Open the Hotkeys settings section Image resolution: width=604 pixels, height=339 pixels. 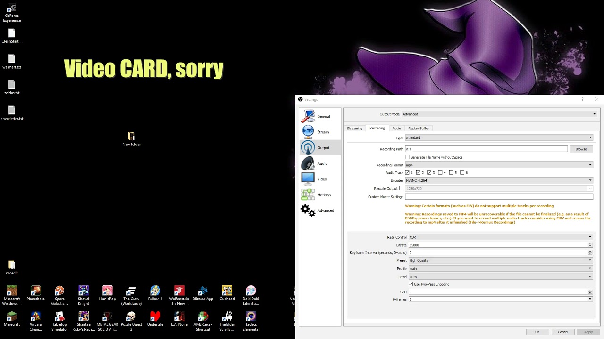point(319,195)
